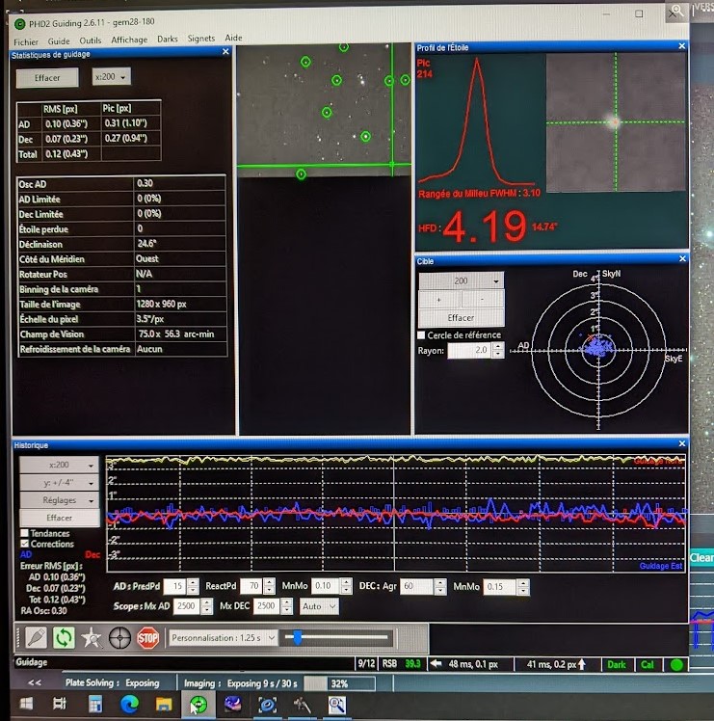714x721 pixels.
Task: Click the plus zoom button in Cible
Action: pos(439,300)
